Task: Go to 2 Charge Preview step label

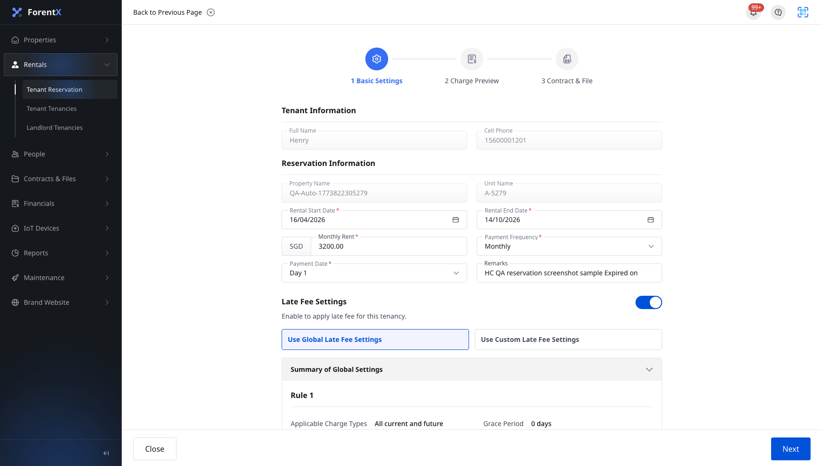Action: click(x=472, y=81)
